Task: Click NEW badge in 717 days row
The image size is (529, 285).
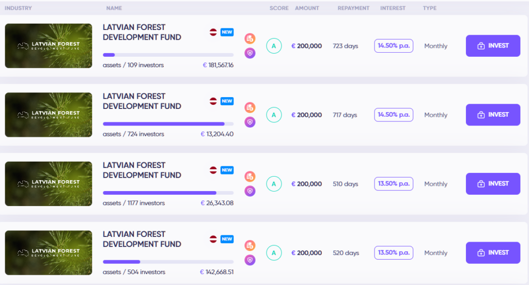Action: [227, 101]
